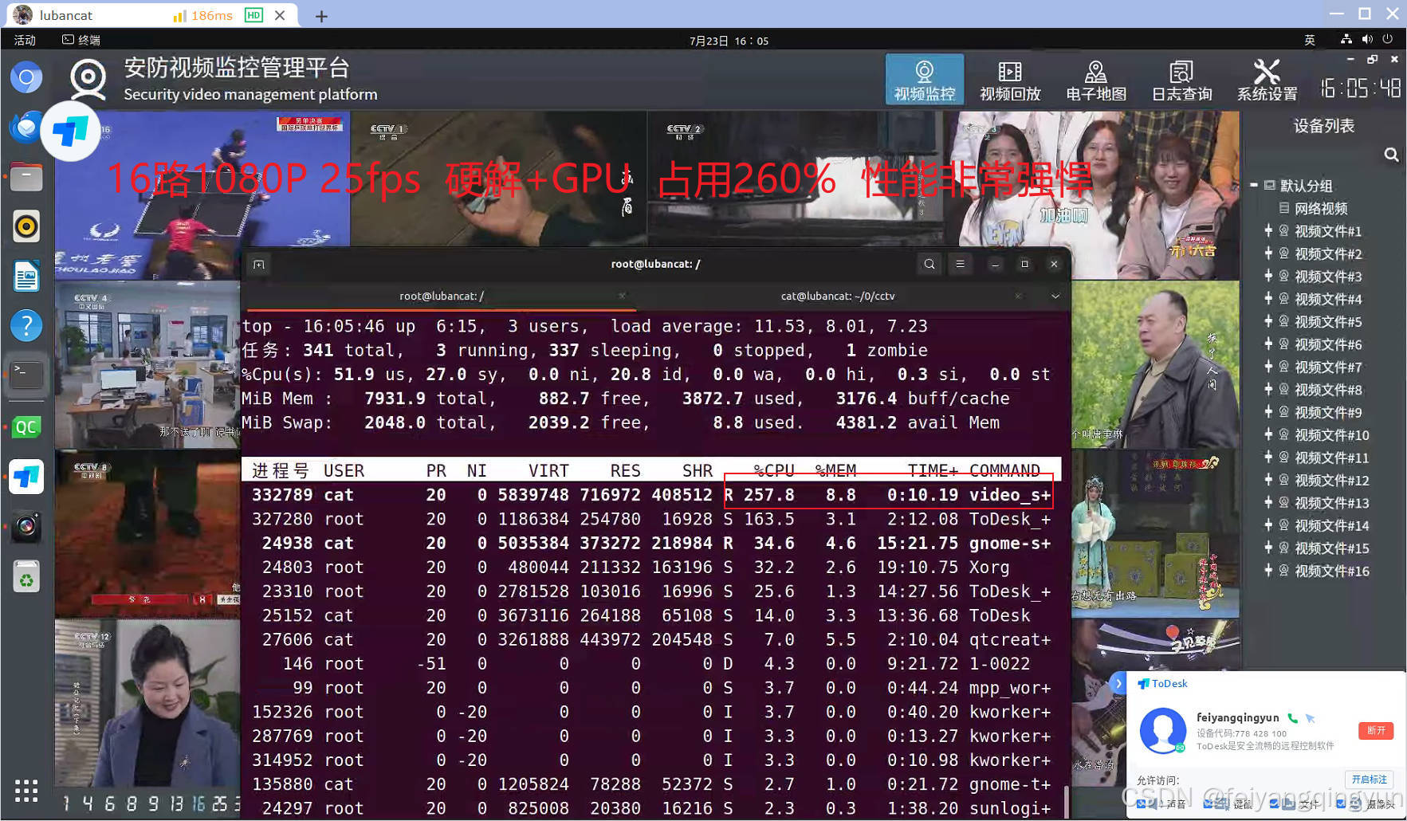Open the 视频回放 playback panel icon
This screenshot has height=821, width=1407.
1009,79
